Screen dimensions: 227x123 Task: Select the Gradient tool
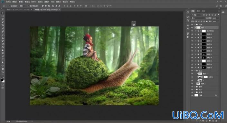point(3,47)
